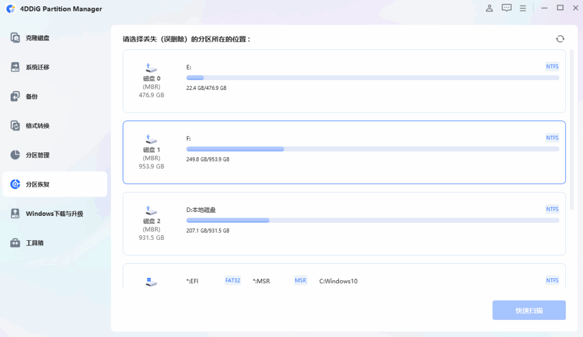Refresh the disk list
The height and width of the screenshot is (337, 583).
(560, 39)
